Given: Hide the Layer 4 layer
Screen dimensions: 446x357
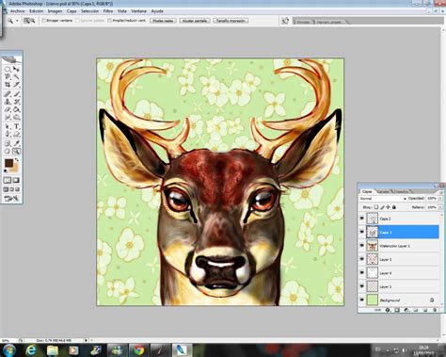Looking at the screenshot, I should coord(362,272).
